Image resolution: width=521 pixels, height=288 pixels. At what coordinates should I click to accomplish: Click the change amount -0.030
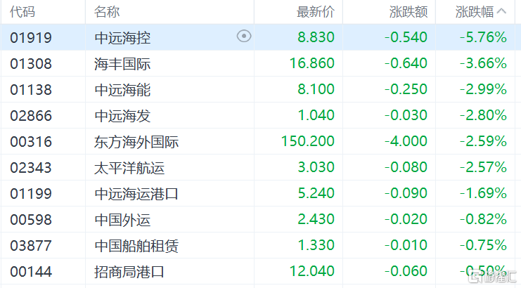(406, 114)
